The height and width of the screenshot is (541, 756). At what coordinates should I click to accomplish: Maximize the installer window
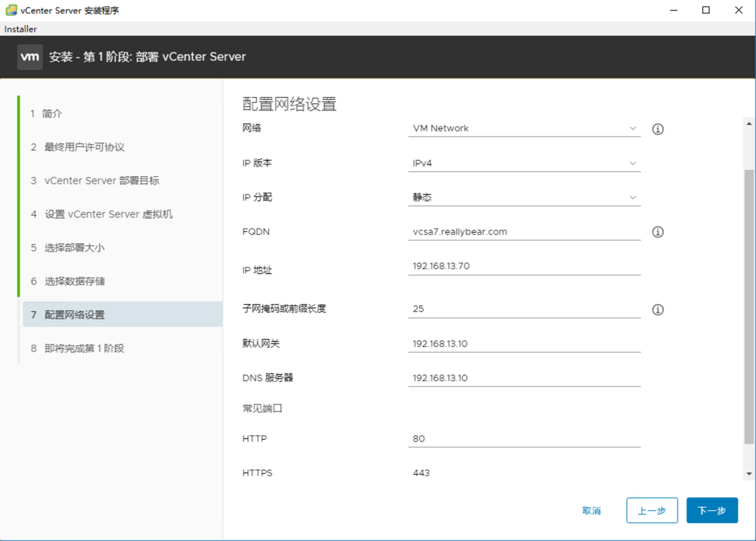tap(706, 10)
